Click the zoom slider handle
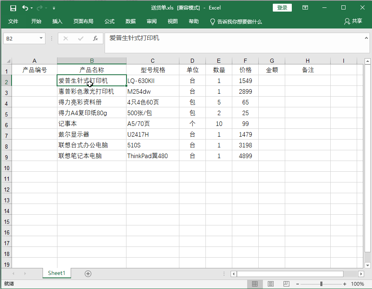The width and height of the screenshot is (372, 289). [321, 284]
